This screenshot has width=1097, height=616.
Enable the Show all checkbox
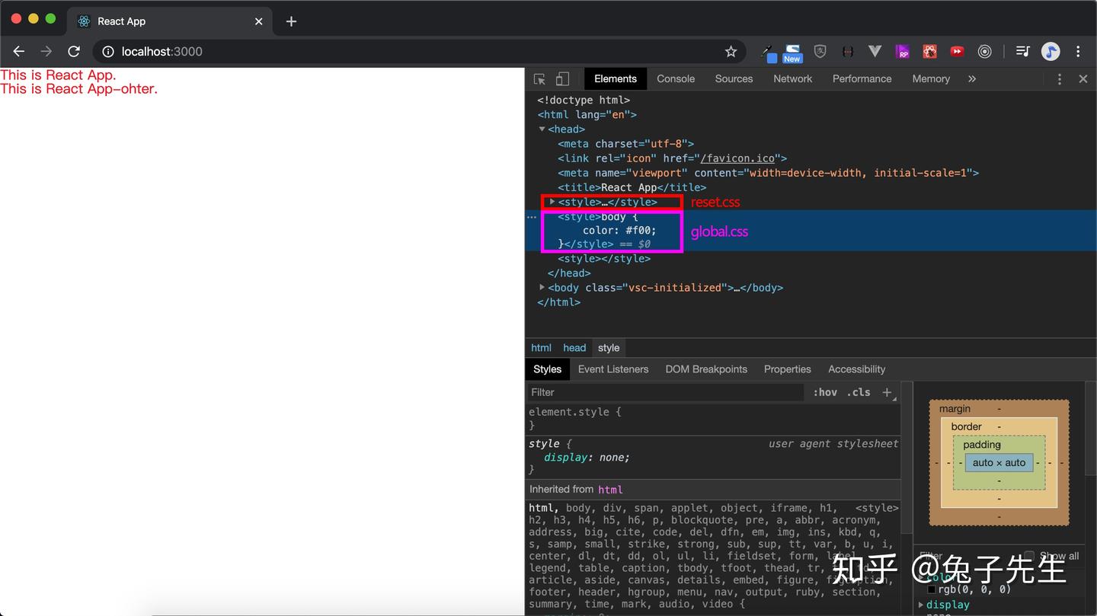[1029, 556]
